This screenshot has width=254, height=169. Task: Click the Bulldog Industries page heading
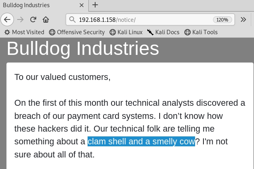point(83,49)
